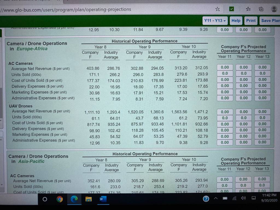
Task: Click the Asia-Pacific region heading
Action: (x=31, y=161)
